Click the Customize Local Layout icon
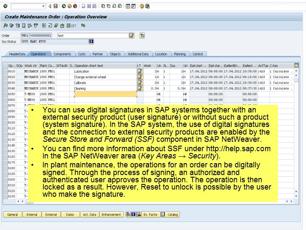The height and width of the screenshot is (230, 306). click(147, 6)
